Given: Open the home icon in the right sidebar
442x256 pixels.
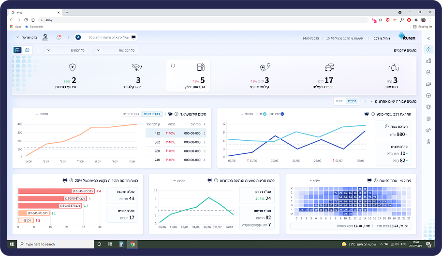Looking at the screenshot, I should coord(428,50).
